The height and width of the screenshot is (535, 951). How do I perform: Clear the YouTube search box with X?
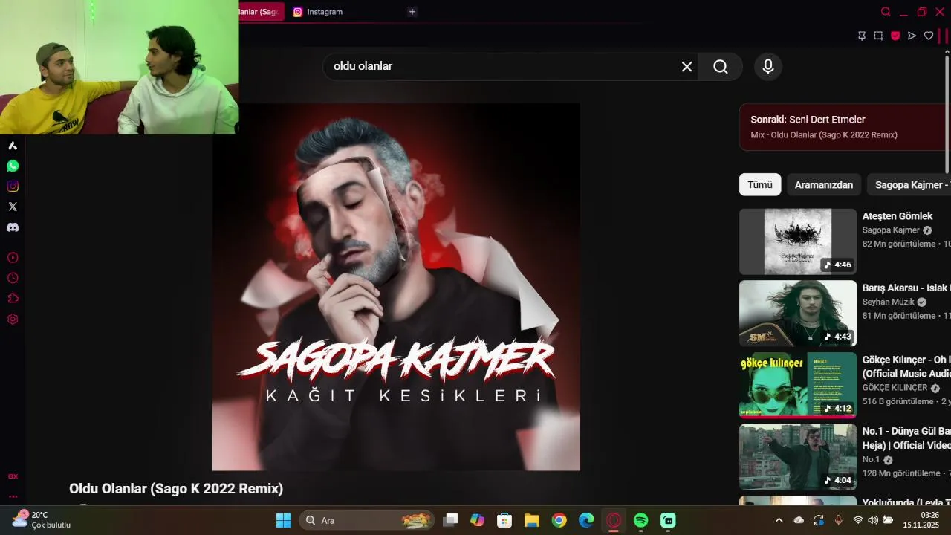(687, 67)
